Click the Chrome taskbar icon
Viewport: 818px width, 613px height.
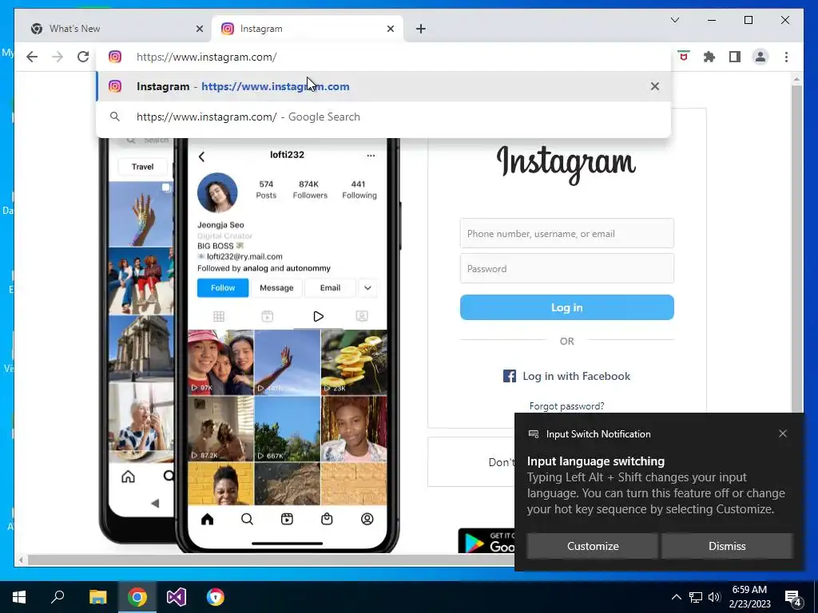[137, 597]
